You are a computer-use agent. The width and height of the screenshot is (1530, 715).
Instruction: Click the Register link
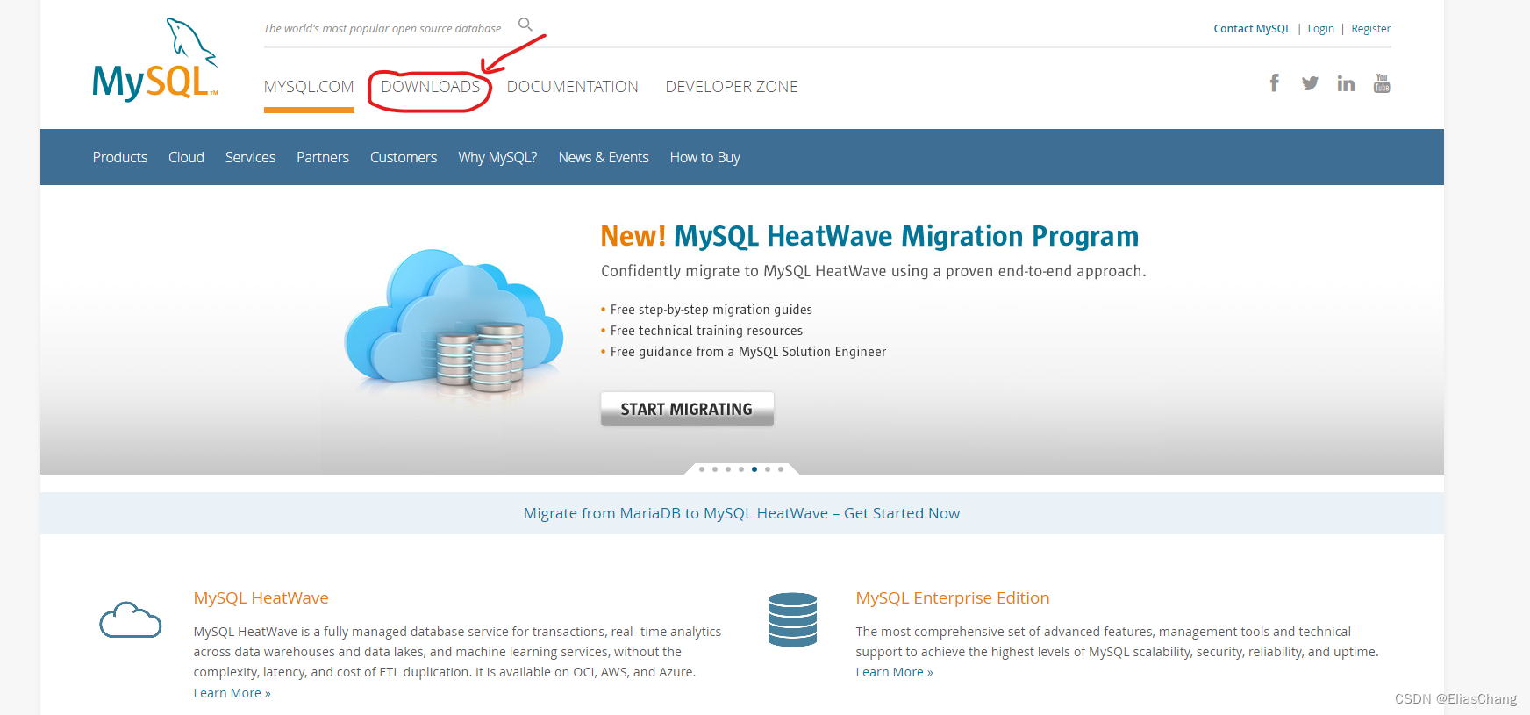[x=1370, y=29]
